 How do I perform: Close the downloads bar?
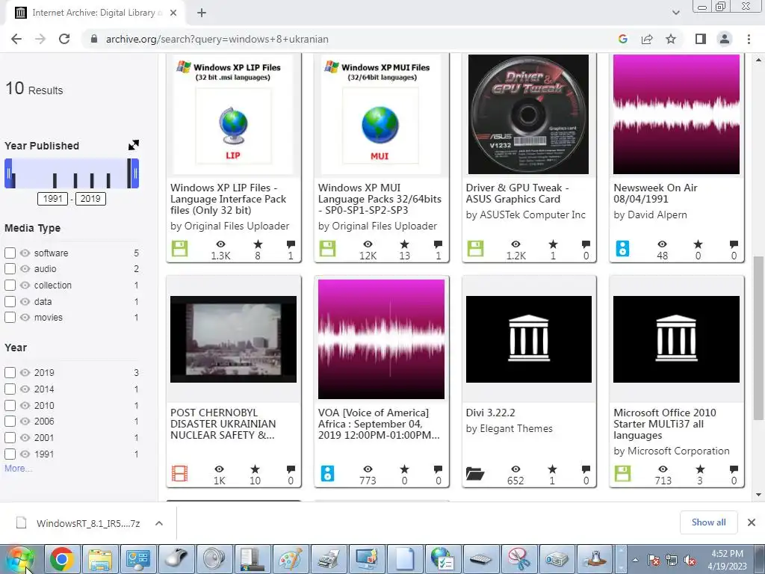pyautogui.click(x=752, y=522)
